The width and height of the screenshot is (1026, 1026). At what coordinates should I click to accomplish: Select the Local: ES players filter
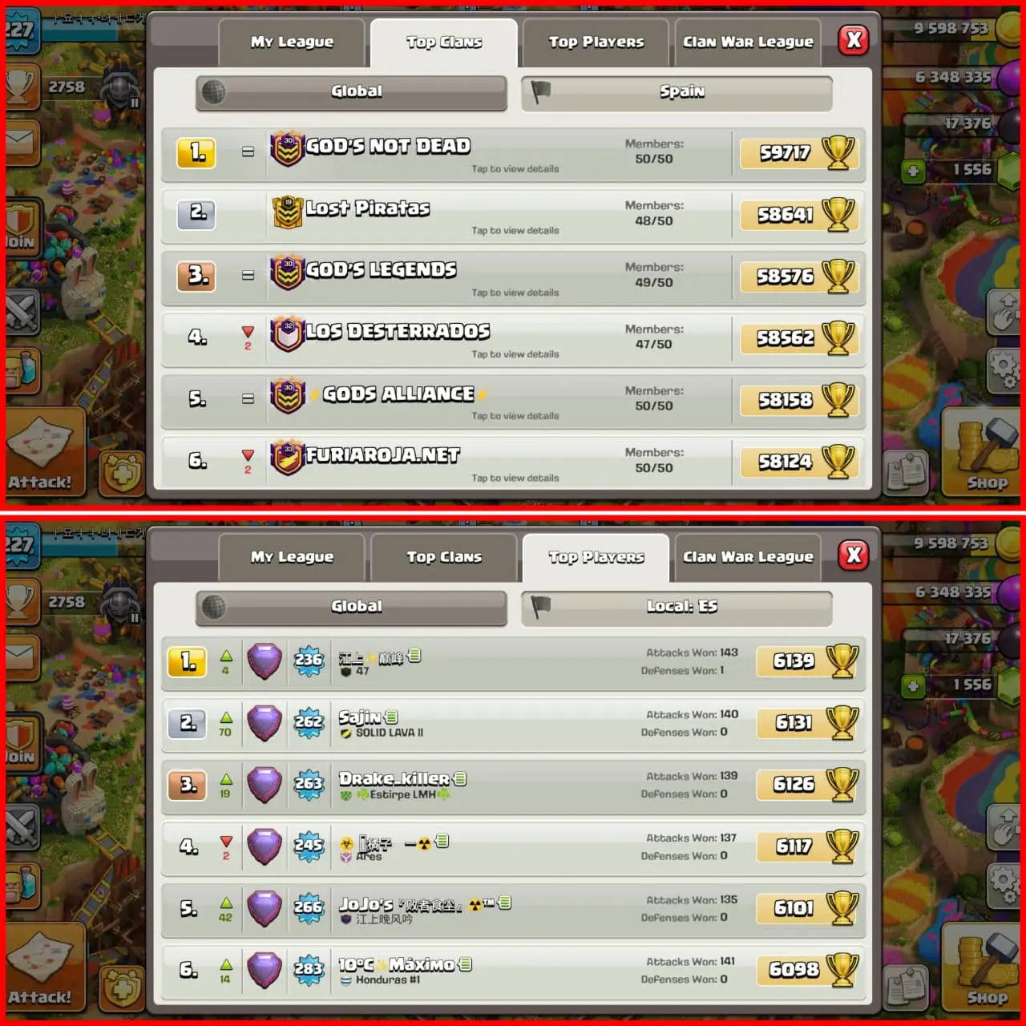point(677,607)
